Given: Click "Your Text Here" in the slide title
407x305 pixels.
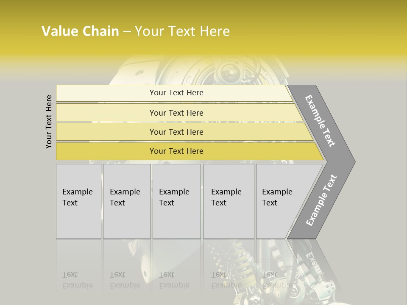Looking at the screenshot, I should pos(182,31).
